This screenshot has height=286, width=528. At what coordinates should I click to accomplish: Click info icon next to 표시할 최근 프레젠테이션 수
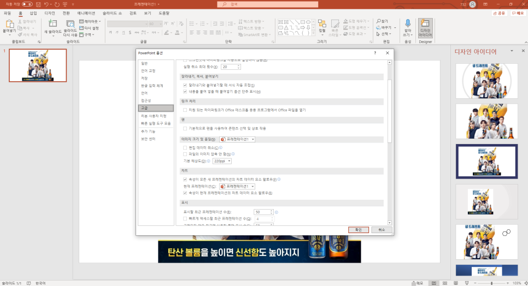pyautogui.click(x=277, y=212)
